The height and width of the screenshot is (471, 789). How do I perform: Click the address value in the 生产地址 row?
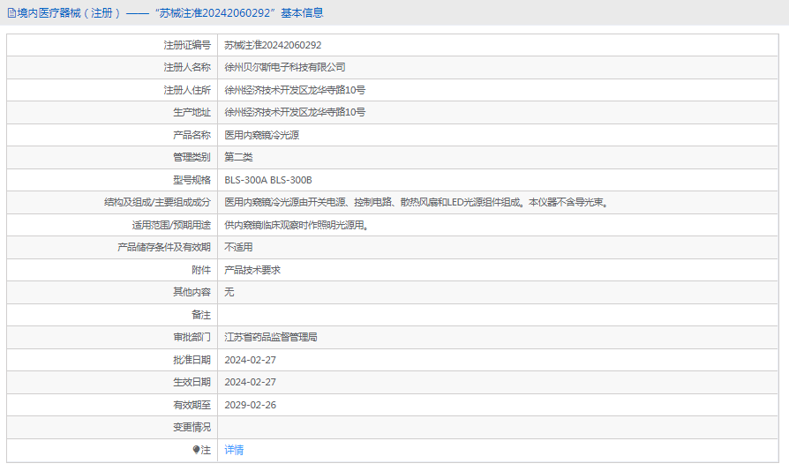(295, 112)
